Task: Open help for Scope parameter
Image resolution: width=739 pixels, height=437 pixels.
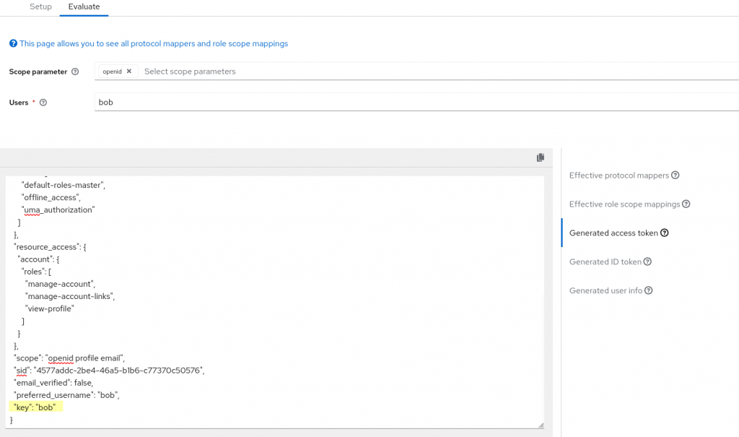Action: 75,72
